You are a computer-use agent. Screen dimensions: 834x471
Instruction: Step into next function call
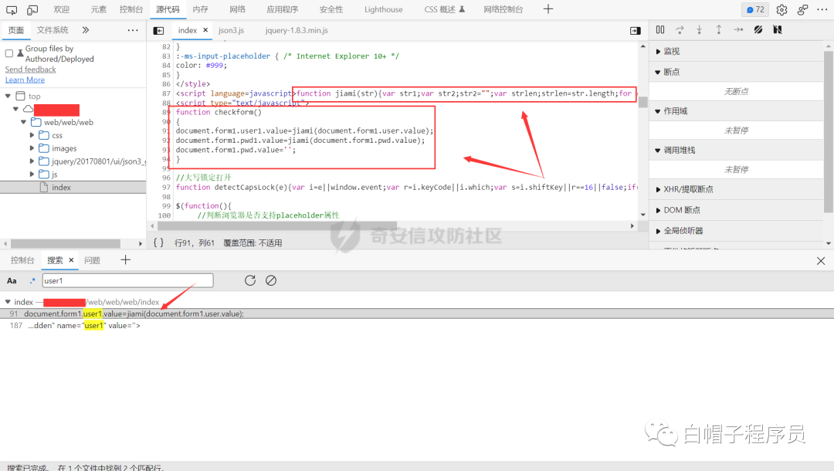click(x=700, y=30)
